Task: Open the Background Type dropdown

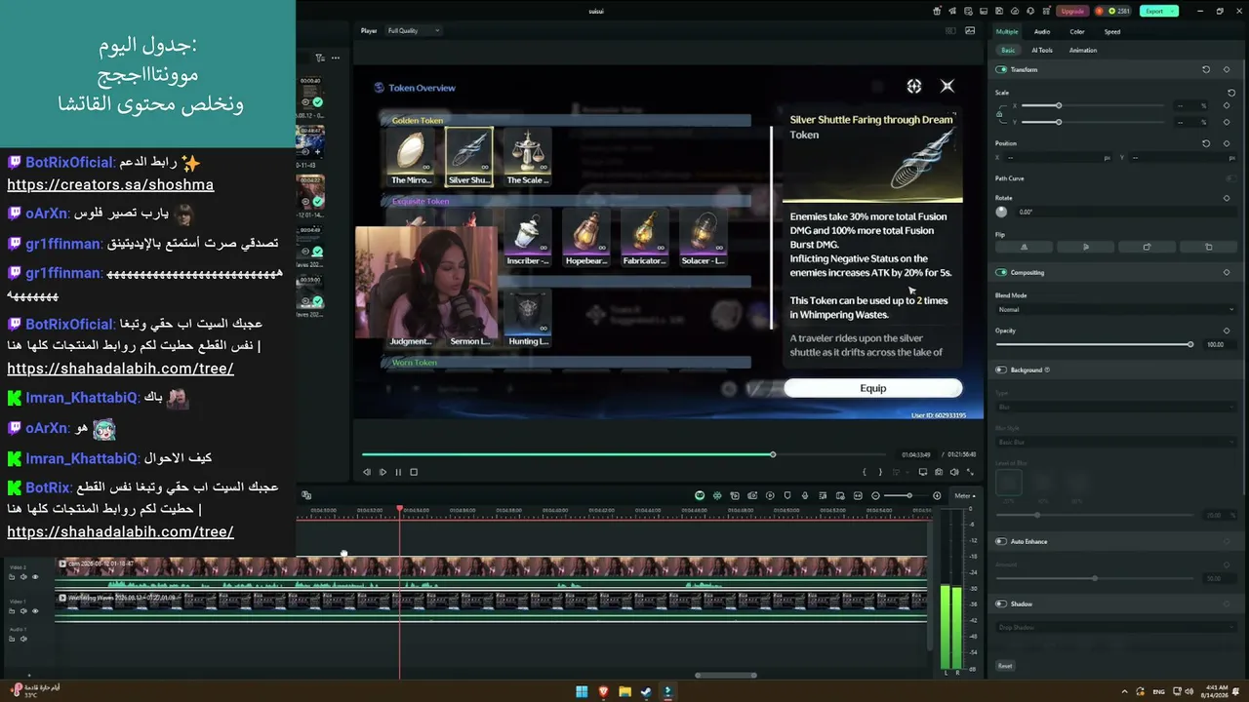Action: pos(1115,407)
